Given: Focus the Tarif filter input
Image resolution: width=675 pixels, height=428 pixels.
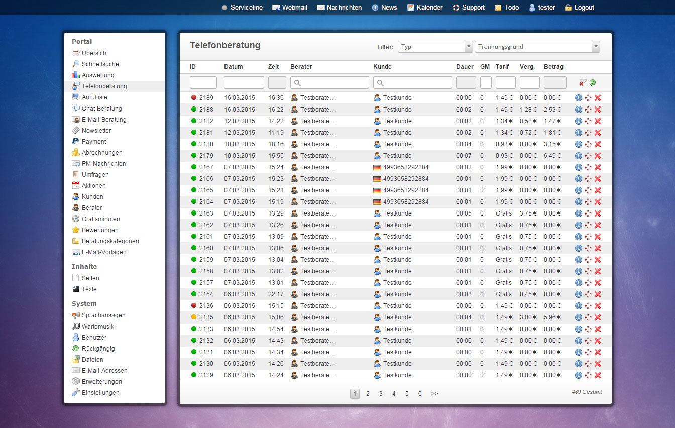Looking at the screenshot, I should [506, 83].
